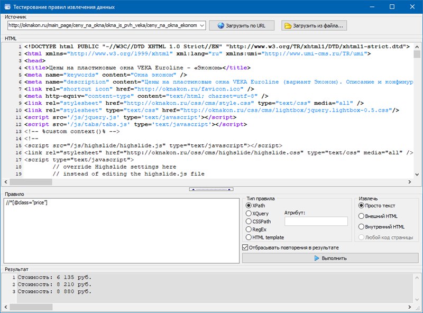Click Результат pane scroll right arrow
The height and width of the screenshot is (313, 423).
(x=410, y=307)
